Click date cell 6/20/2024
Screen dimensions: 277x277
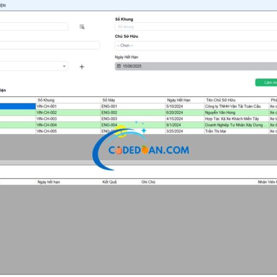(x=184, y=112)
